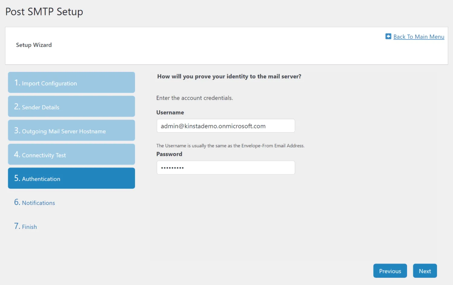Click the Previous button
This screenshot has width=453, height=285.
tap(390, 271)
